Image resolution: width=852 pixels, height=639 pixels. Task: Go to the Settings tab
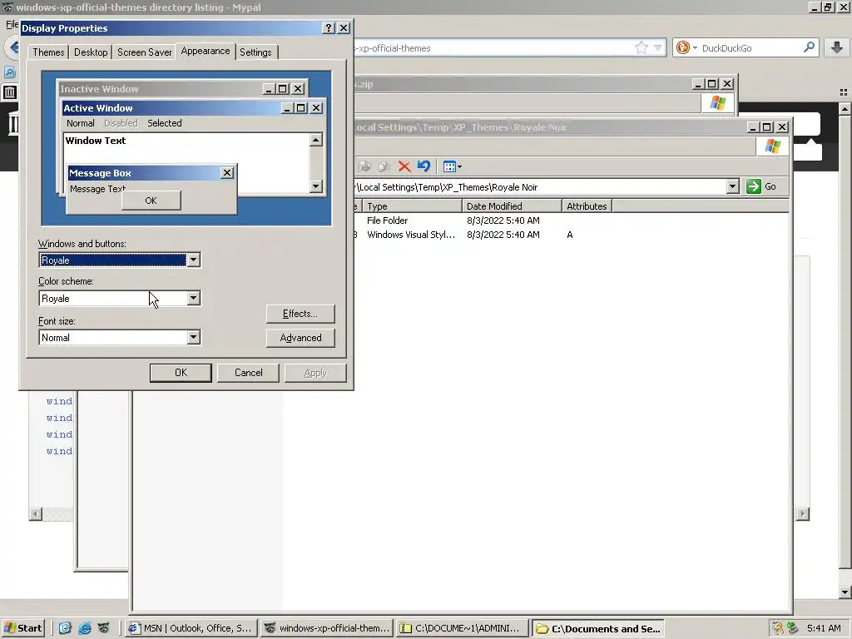255,52
